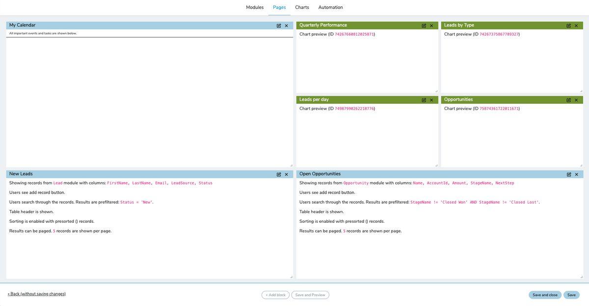Click the Amount column name
Screen dimensions: 589x306
[459, 183]
